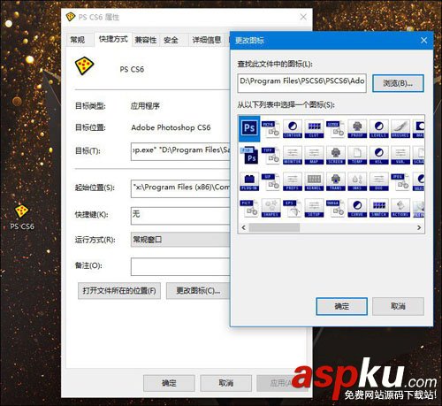This screenshot has width=442, height=406.
Task: Click 取消 in the PS CS6 属性 window
Action: point(226,383)
